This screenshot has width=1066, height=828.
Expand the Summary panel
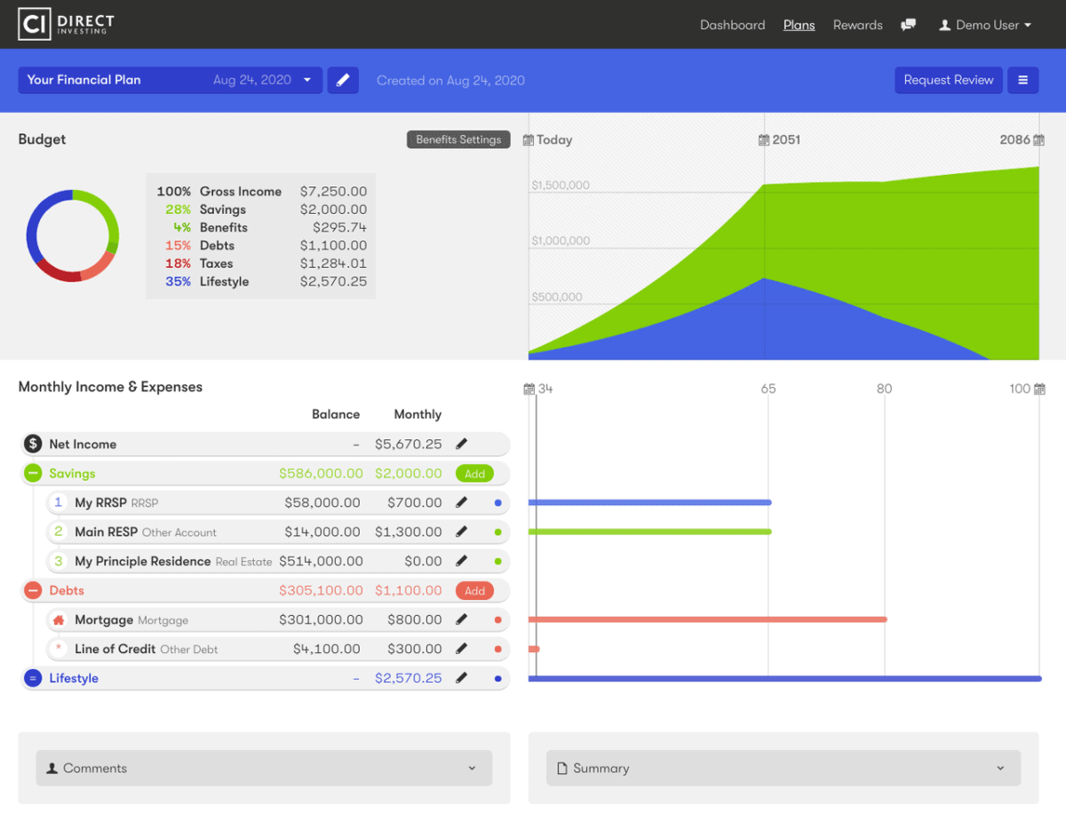pyautogui.click(x=783, y=769)
